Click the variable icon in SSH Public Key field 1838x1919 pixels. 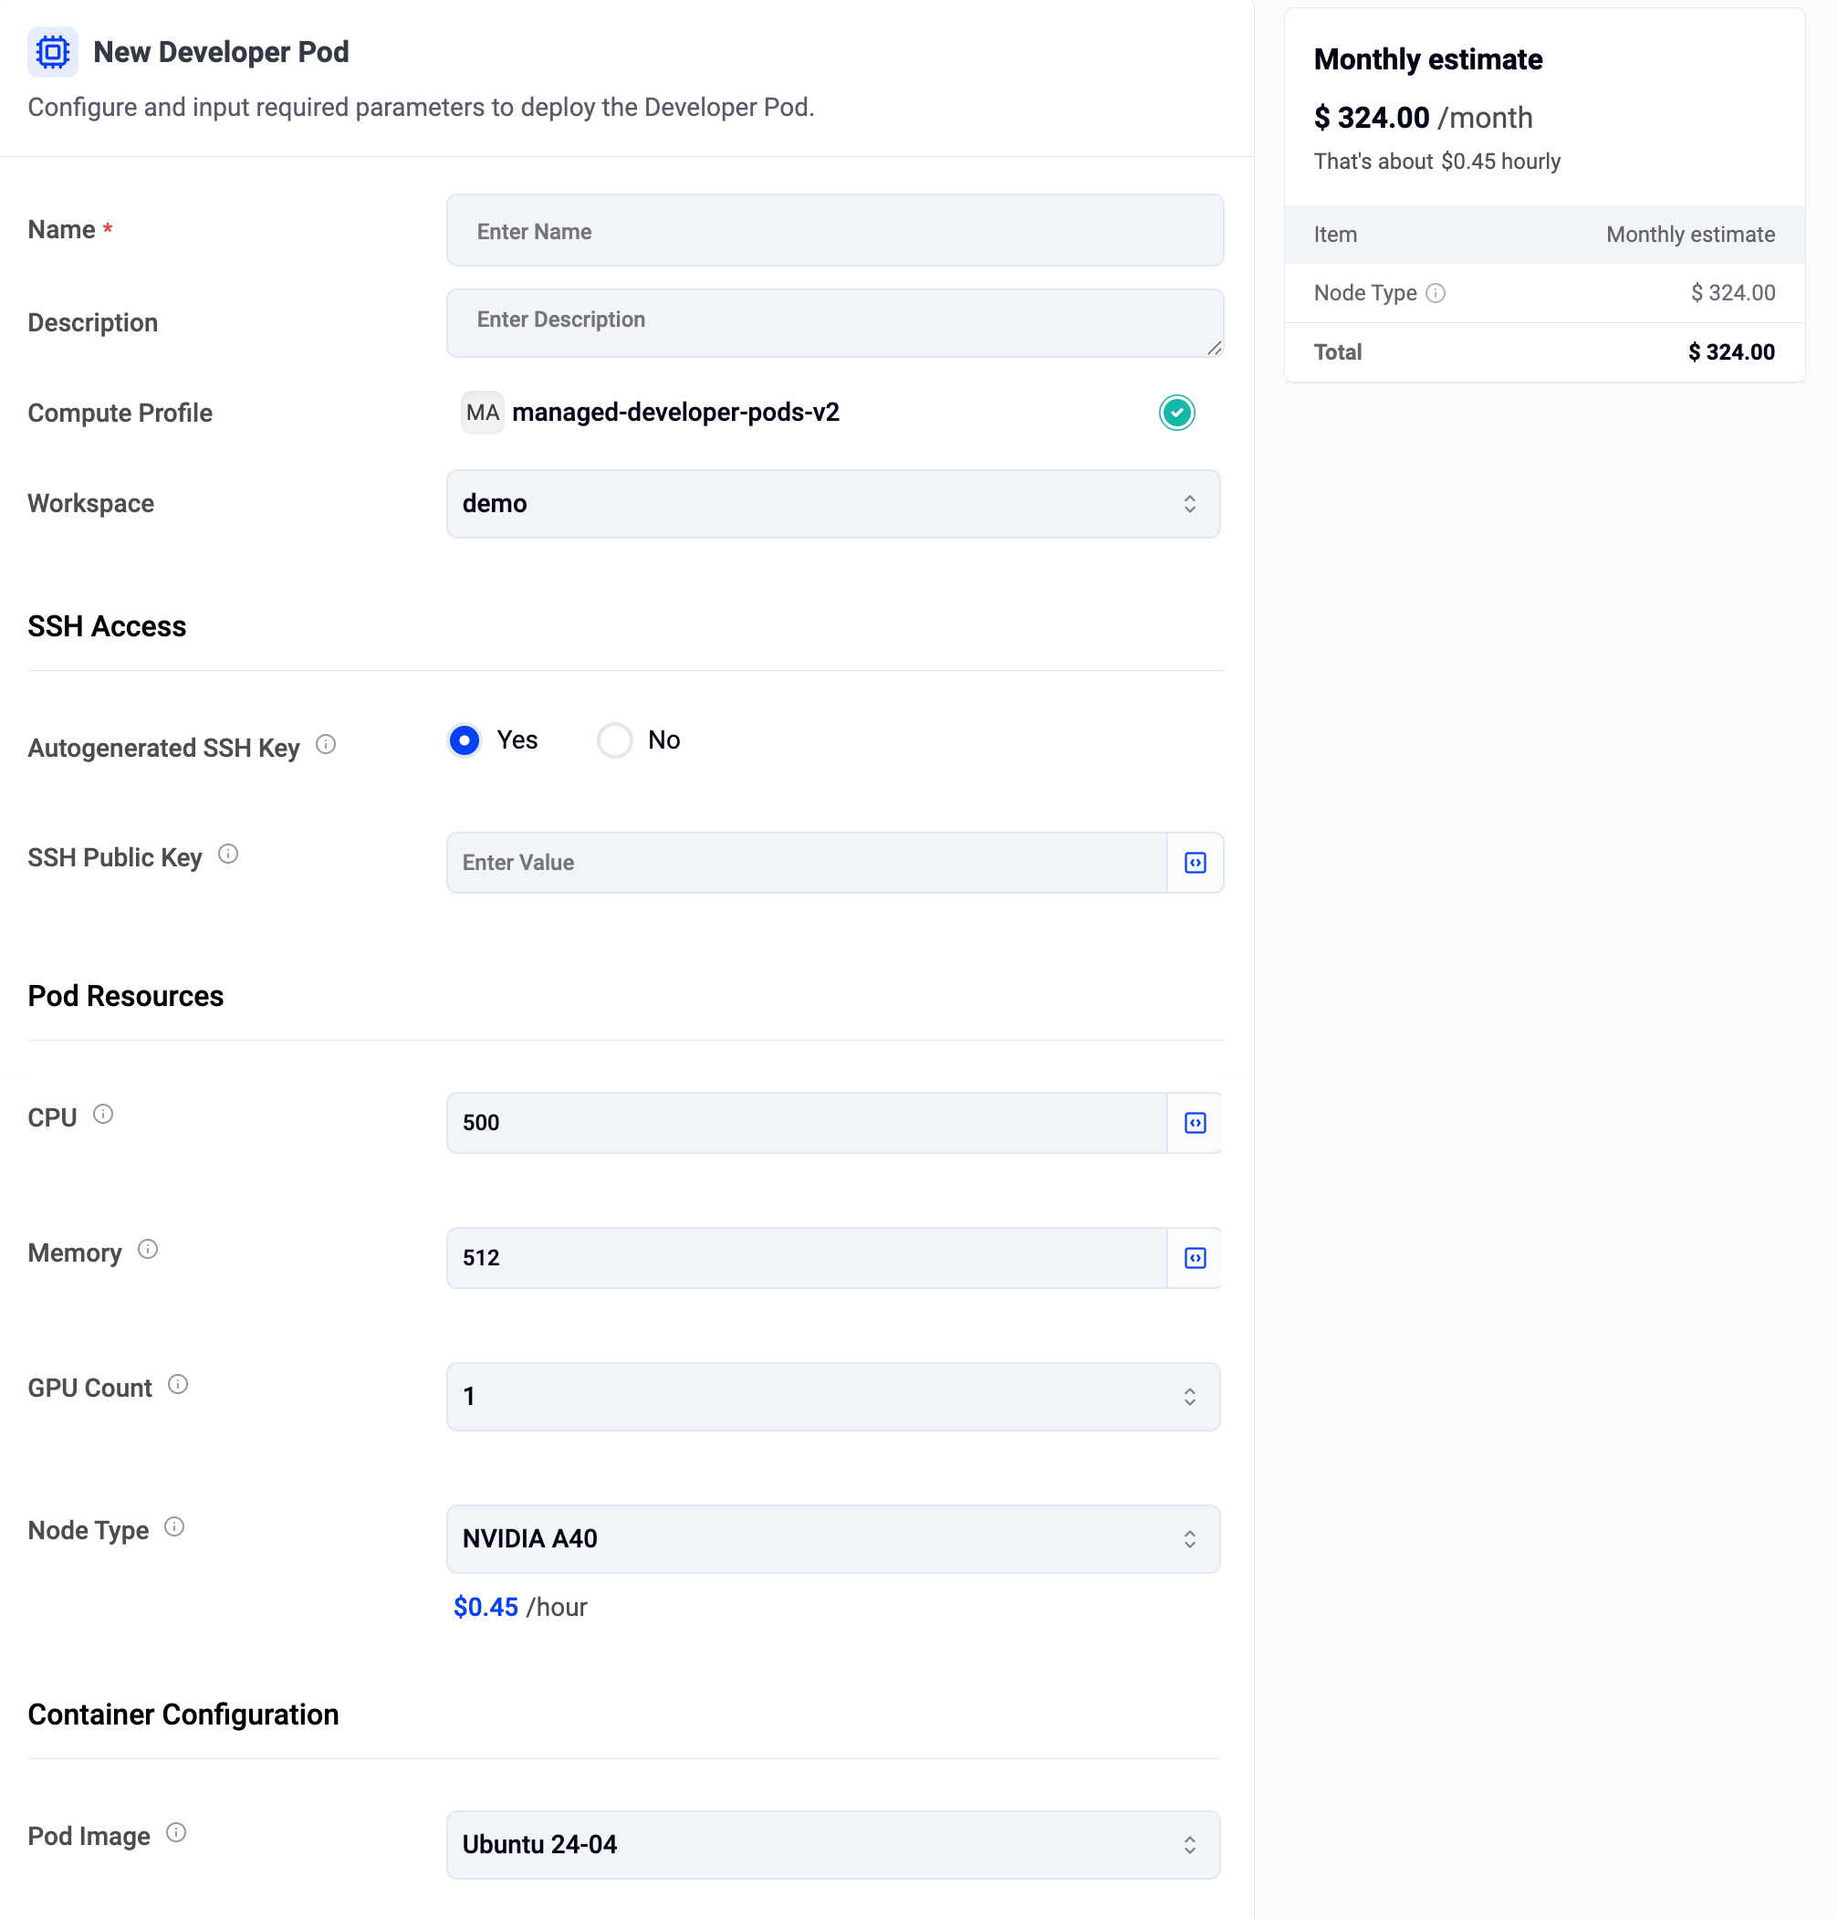[x=1195, y=863]
